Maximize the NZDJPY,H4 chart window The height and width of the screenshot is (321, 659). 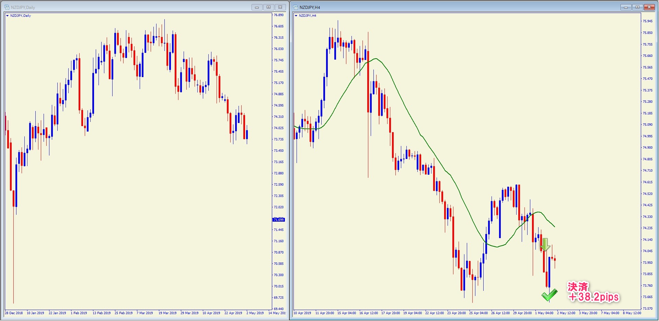tap(637, 7)
